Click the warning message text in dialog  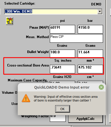(x=66, y=99)
